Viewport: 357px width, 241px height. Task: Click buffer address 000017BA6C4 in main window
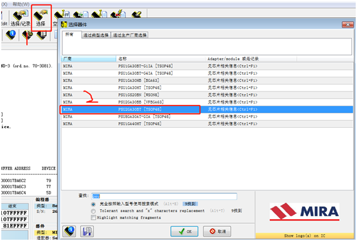pos(13,193)
